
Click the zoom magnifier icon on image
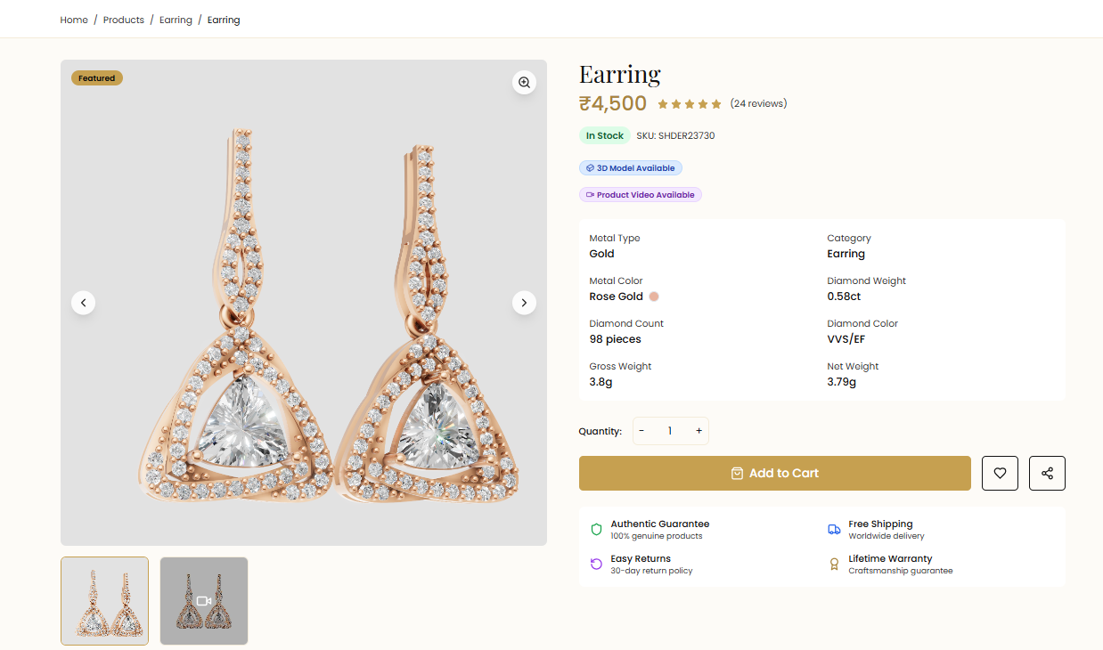[x=524, y=82]
